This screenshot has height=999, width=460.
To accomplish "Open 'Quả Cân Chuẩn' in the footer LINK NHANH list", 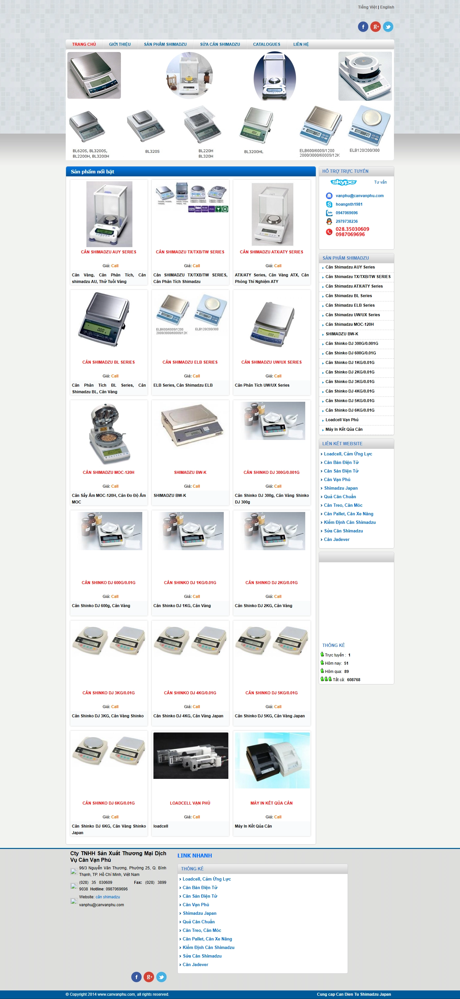I will (199, 922).
